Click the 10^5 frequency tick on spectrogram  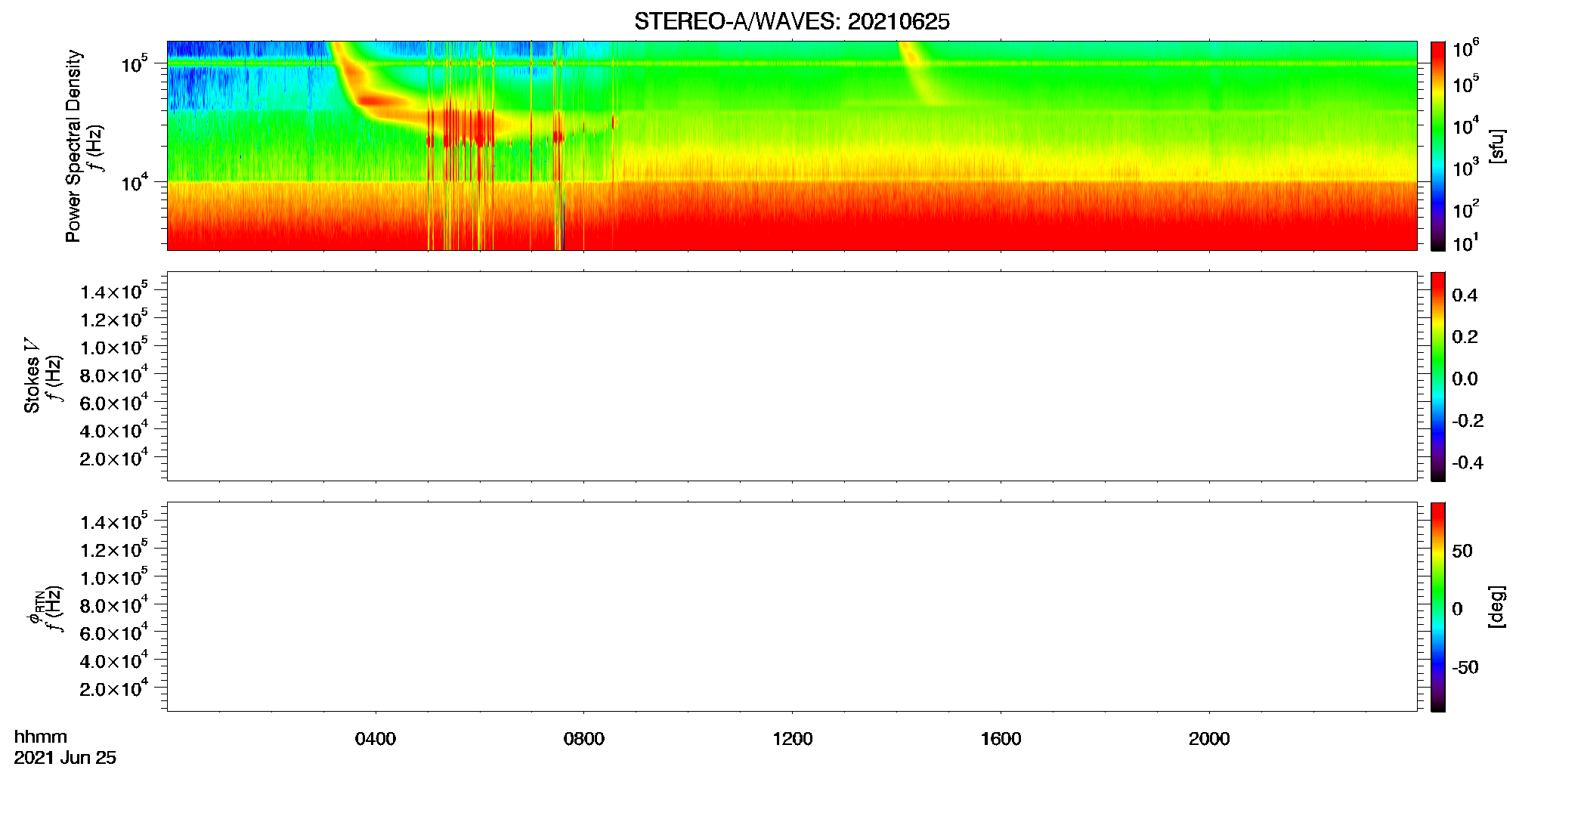tap(136, 64)
